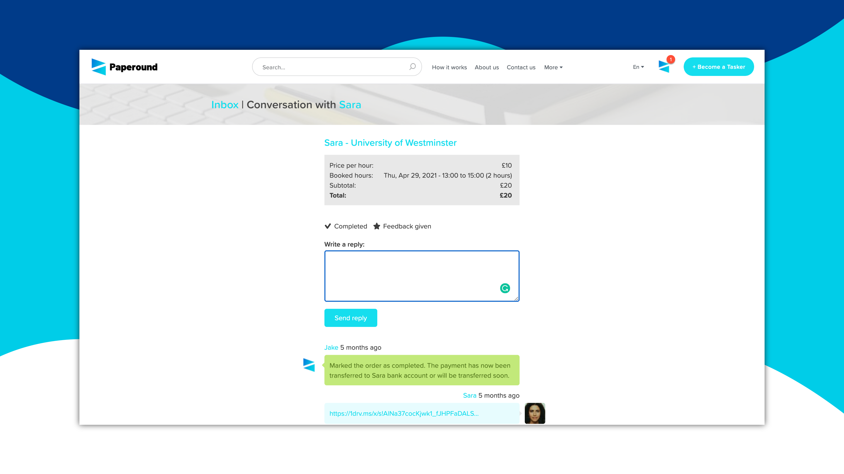This screenshot has width=844, height=474.
Task: Open the Inbox breadcrumb link
Action: 225,105
